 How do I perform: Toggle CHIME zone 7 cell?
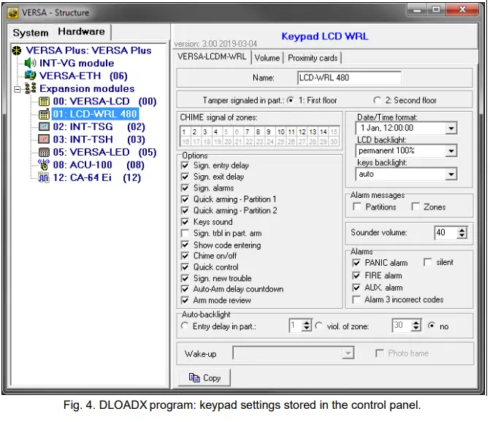pos(248,132)
